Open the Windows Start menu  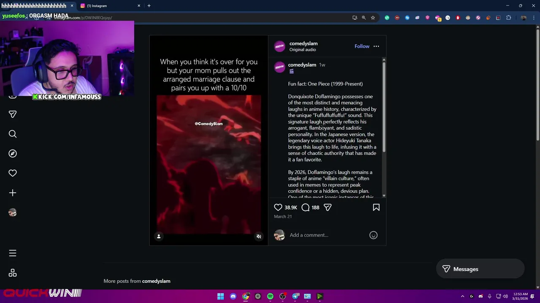click(x=221, y=296)
